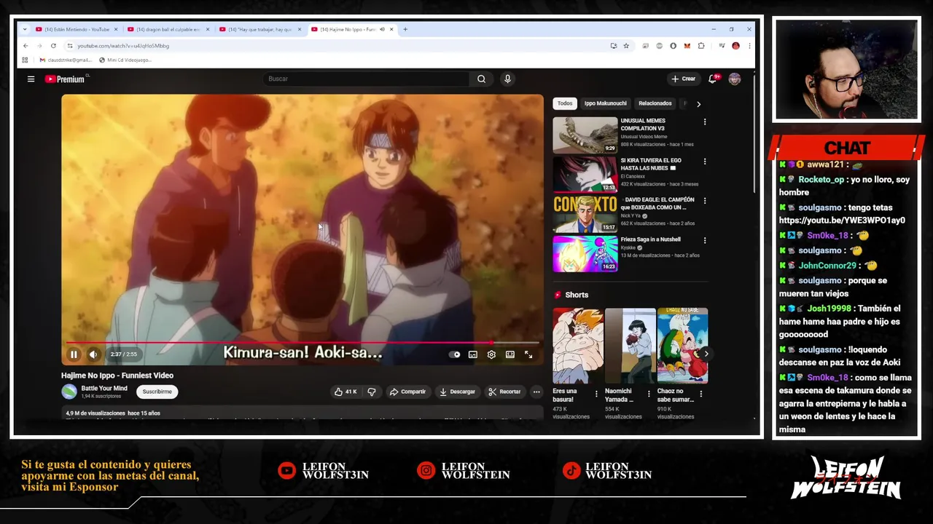Download the video with Descargar
The width and height of the screenshot is (933, 524).
[x=457, y=392]
